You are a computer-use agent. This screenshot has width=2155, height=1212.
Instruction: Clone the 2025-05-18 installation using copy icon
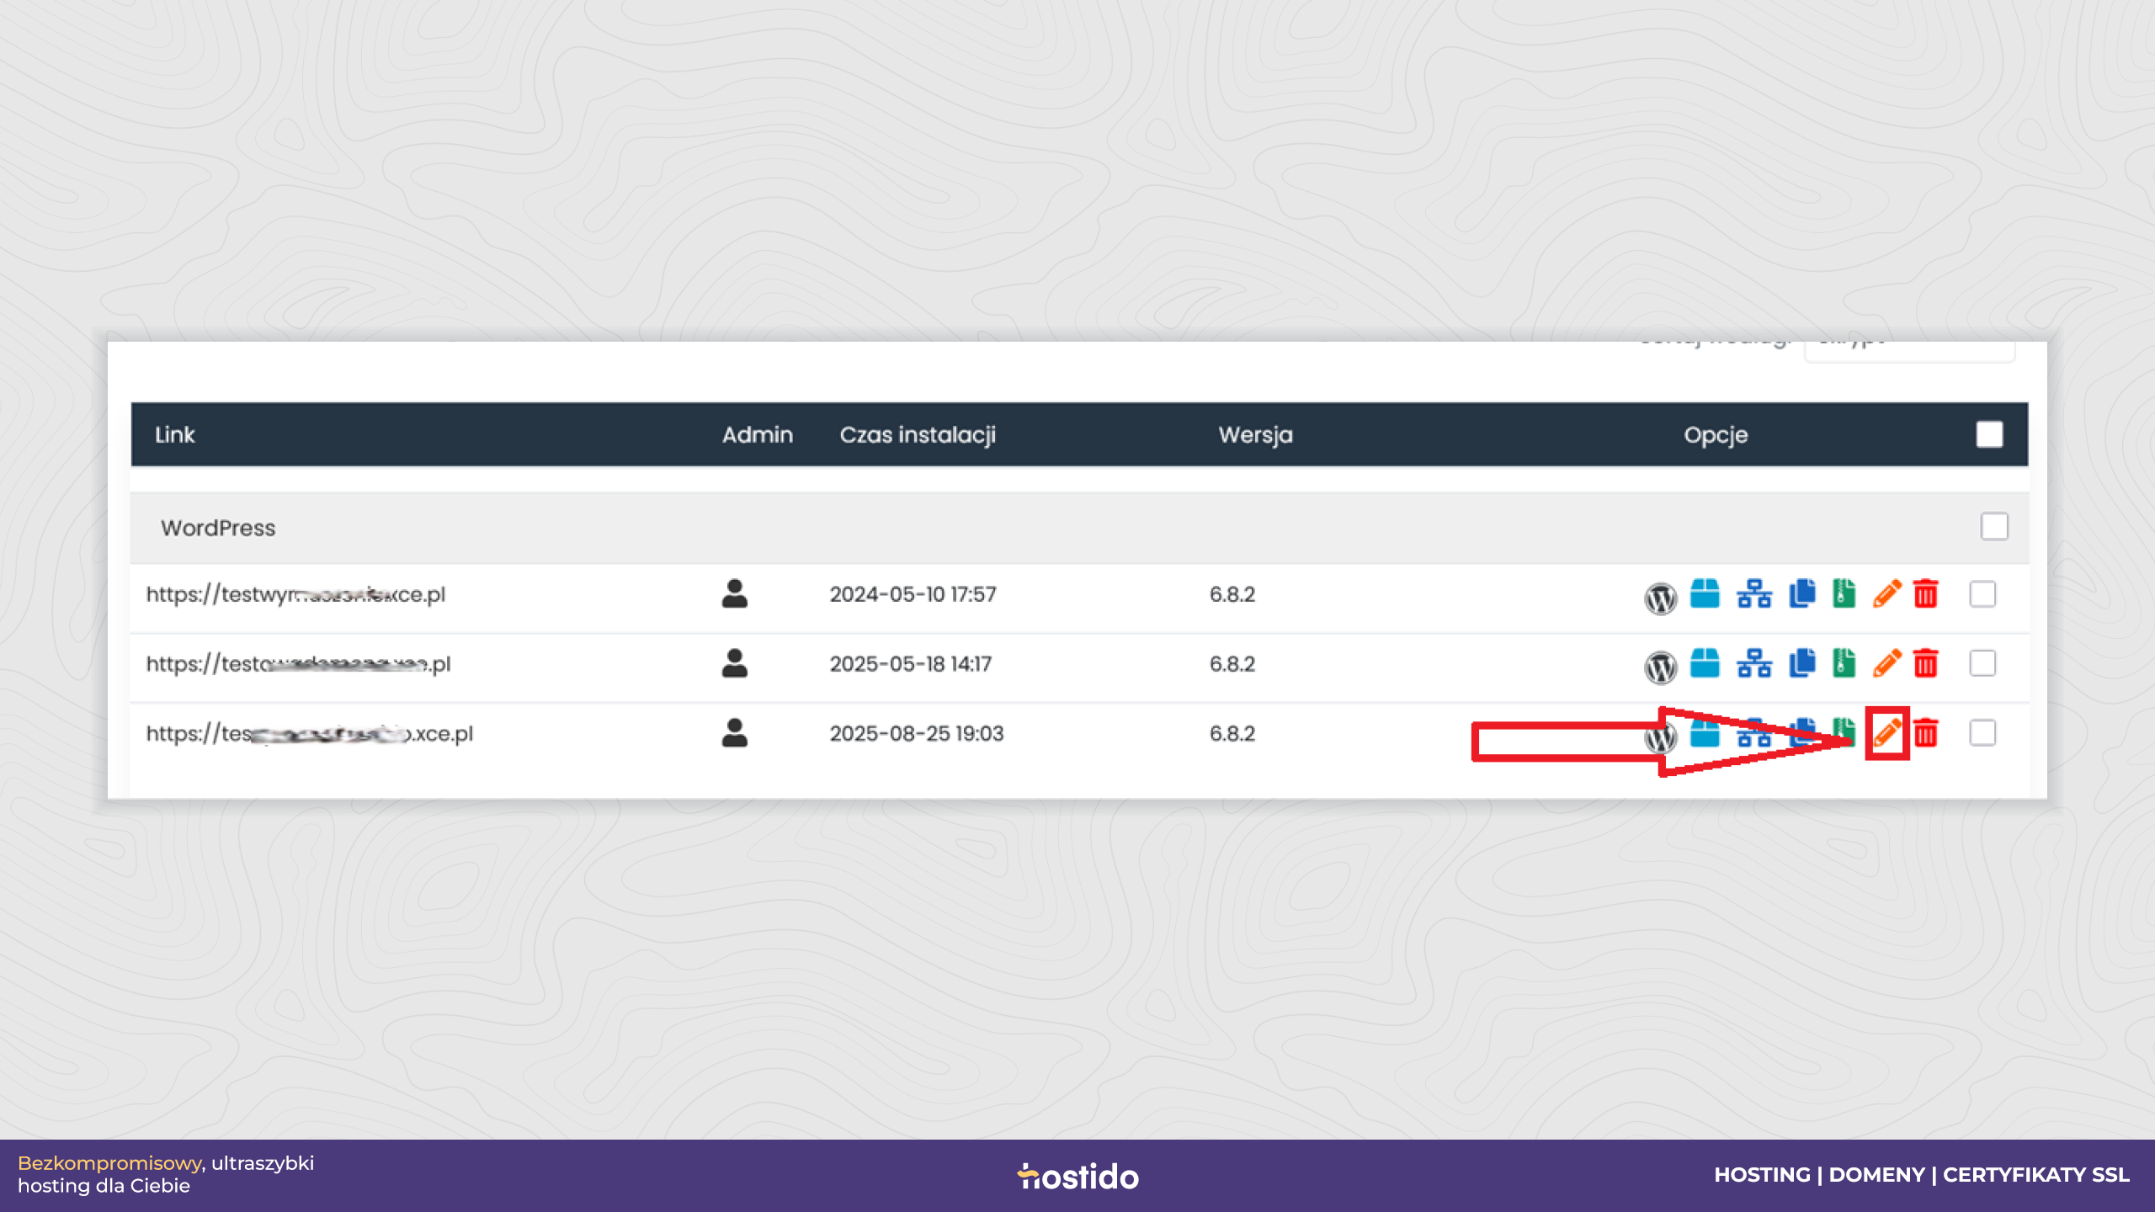1802,663
